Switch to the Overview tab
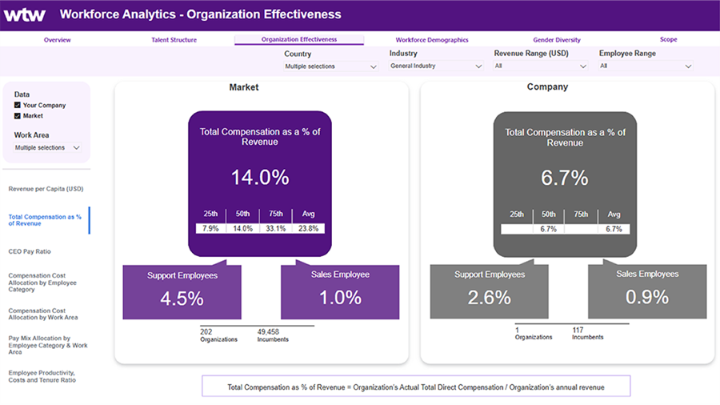Screen dimensions: 720x405 coord(58,40)
